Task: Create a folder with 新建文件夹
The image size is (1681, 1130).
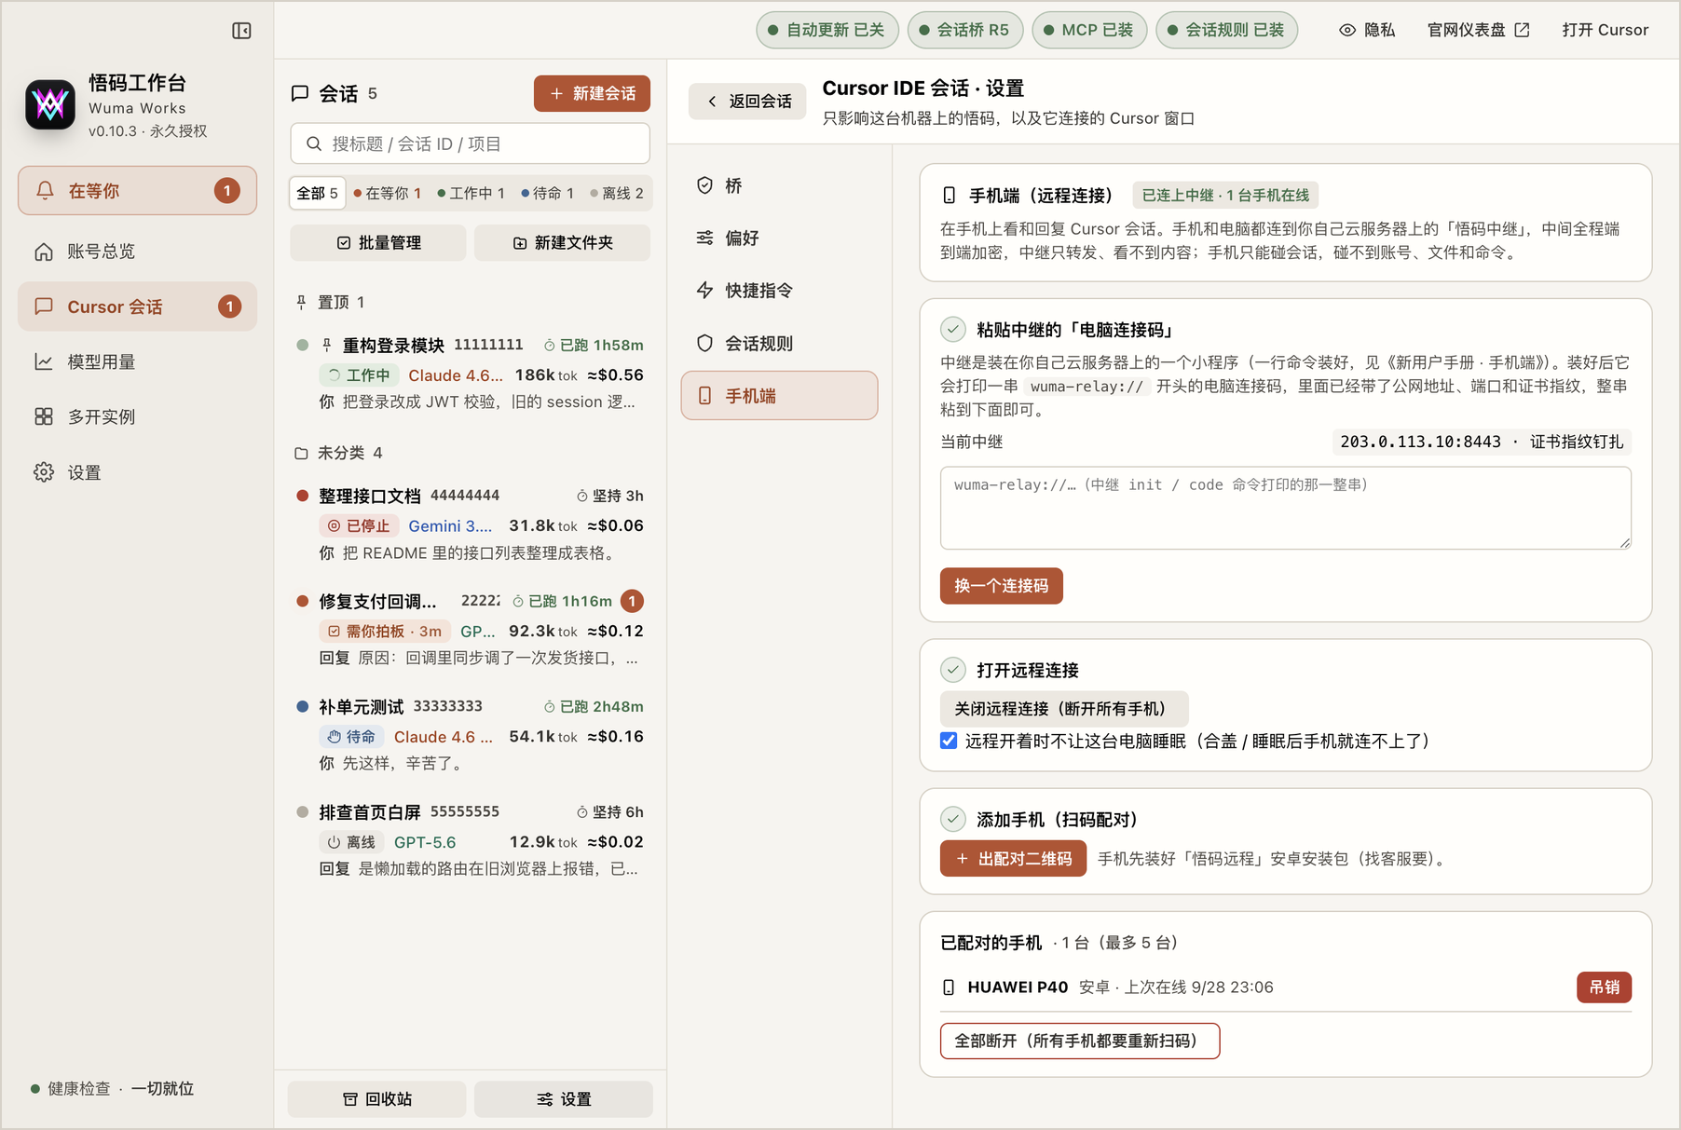Action: (562, 242)
